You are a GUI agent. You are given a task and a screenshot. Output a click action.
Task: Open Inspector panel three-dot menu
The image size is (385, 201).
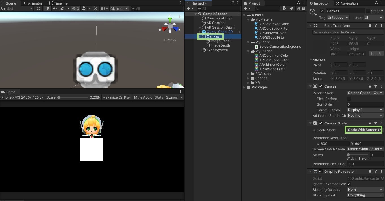382,3
